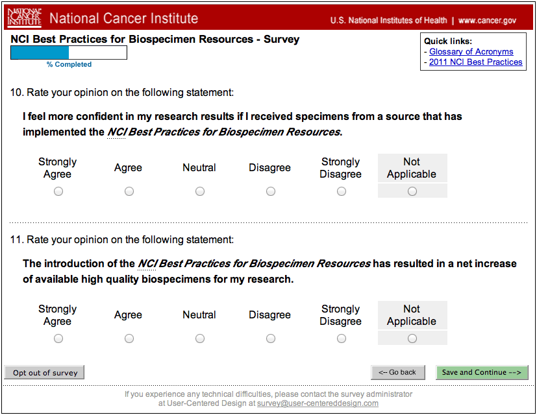This screenshot has width=537, height=415.
Task: Select Strongly Disagree for question 11
Action: pyautogui.click(x=342, y=338)
